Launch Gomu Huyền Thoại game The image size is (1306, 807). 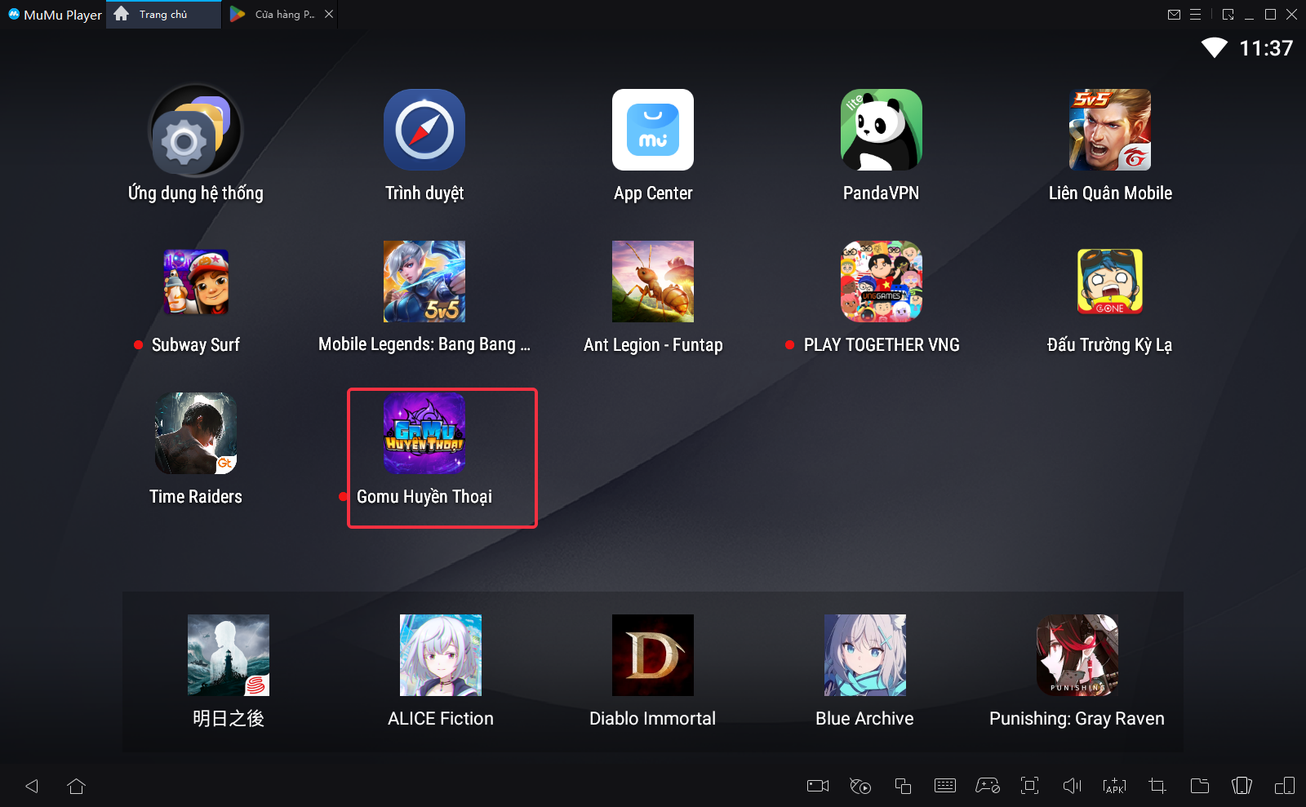pos(424,434)
